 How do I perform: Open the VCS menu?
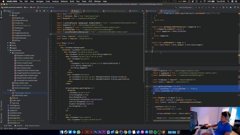[90, 1]
